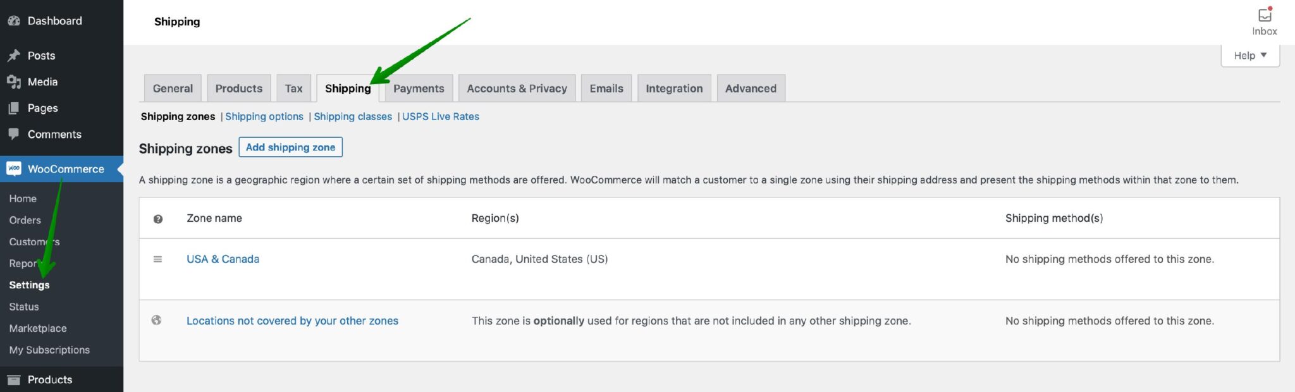Click the globe icon next to uncovered locations zone
1295x392 pixels.
click(157, 321)
